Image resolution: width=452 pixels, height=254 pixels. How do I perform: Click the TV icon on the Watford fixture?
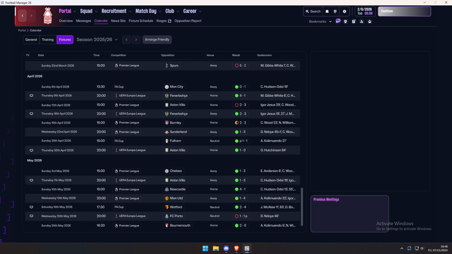click(31, 207)
